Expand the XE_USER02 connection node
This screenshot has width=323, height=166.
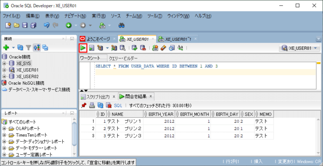click(x=4, y=76)
